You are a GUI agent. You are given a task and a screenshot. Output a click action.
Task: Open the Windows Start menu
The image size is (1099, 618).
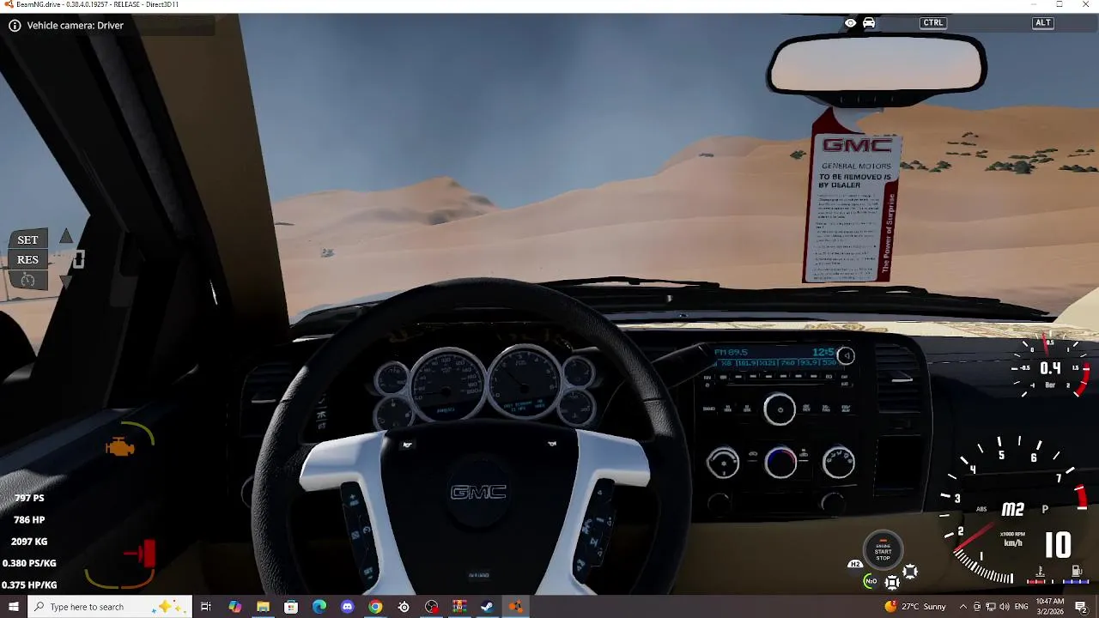13,607
